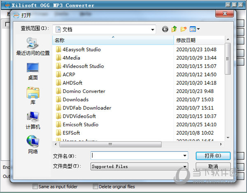
Task: Click date 2020/10/12 14:50 cell
Action: pos(196,74)
